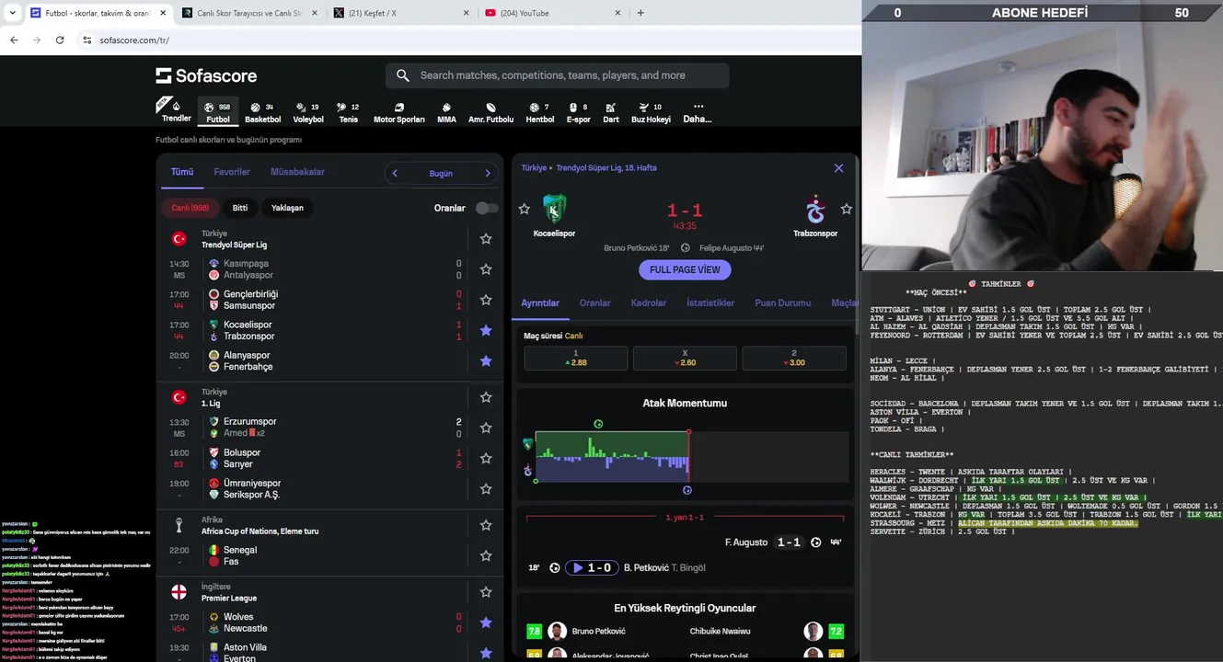The width and height of the screenshot is (1223, 662).
Task: Click the Trabzonspor team crest
Action: [x=815, y=210]
